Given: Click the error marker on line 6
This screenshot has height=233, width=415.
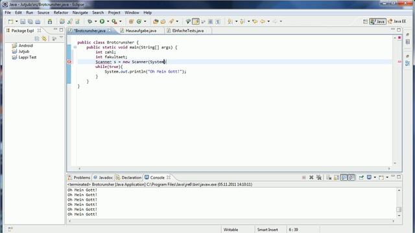Looking at the screenshot, I should pos(69,62).
